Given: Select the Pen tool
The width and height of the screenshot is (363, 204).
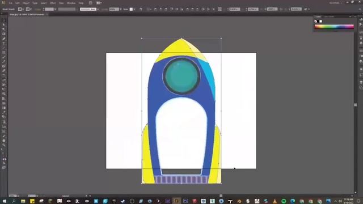Looking at the screenshot, I should pyautogui.click(x=4, y=39).
